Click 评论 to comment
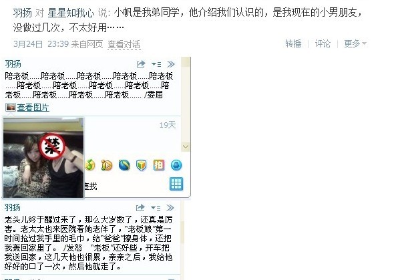The width and height of the screenshot is (412, 280). (323, 43)
